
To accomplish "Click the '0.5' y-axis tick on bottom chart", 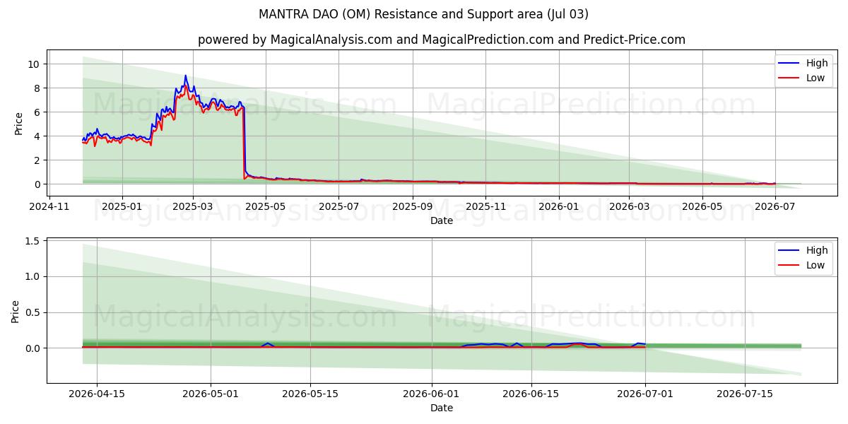I will pyautogui.click(x=34, y=312).
